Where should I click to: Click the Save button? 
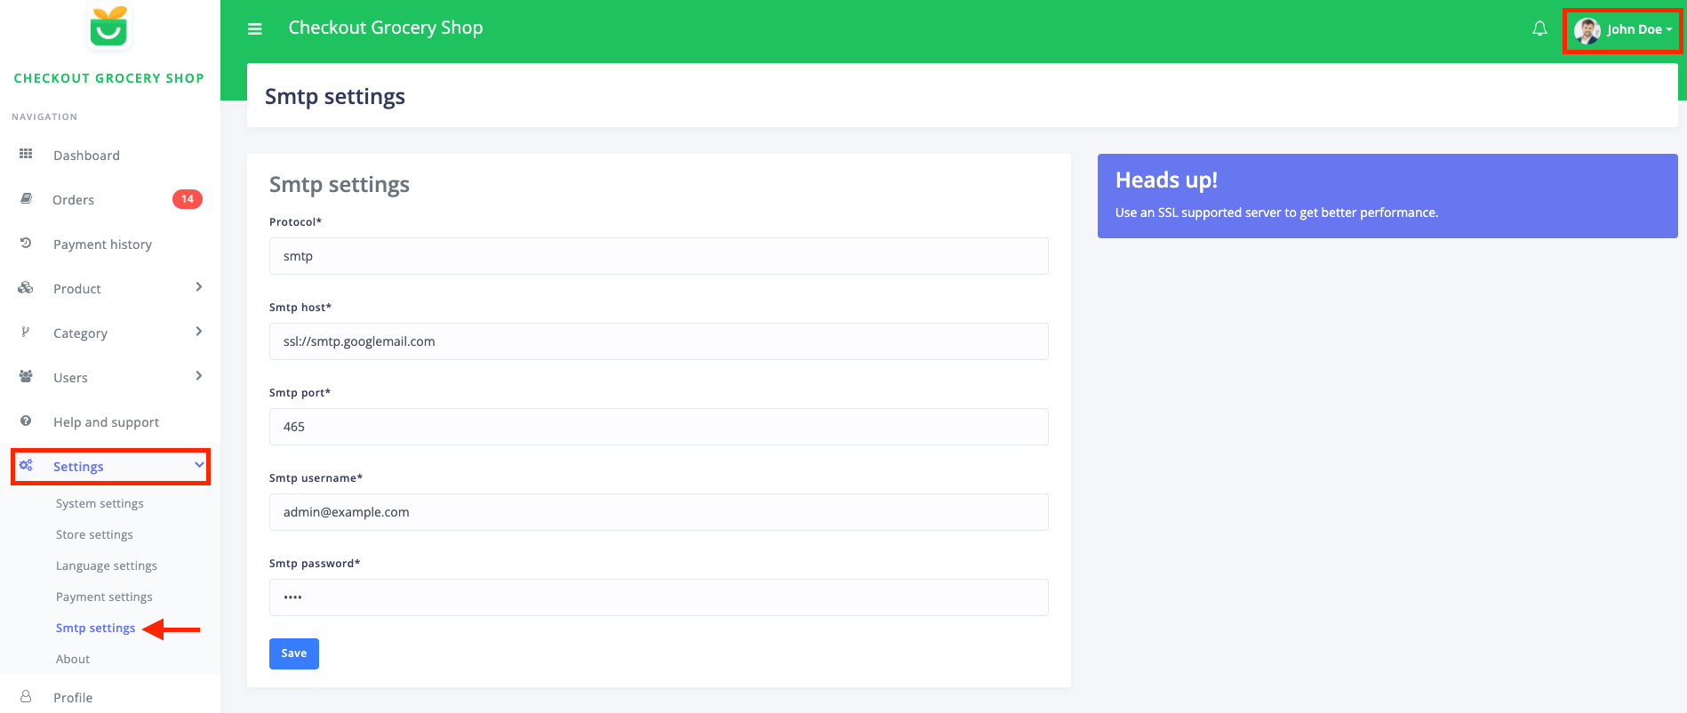pyautogui.click(x=294, y=653)
